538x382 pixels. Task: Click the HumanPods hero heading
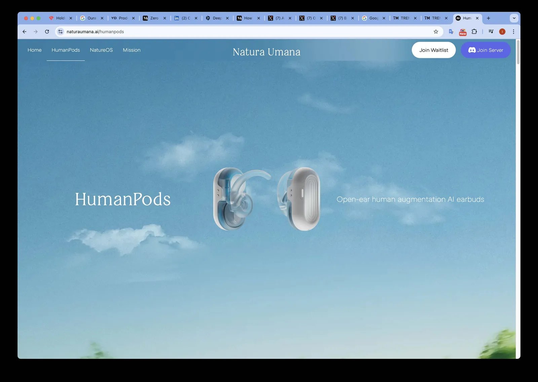coord(123,199)
